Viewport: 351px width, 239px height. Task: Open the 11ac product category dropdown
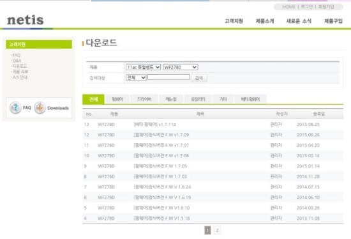click(143, 67)
